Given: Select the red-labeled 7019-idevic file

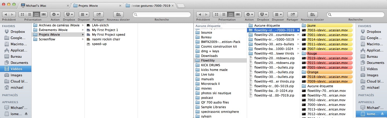Looking at the screenshot, I should click(x=327, y=58).
